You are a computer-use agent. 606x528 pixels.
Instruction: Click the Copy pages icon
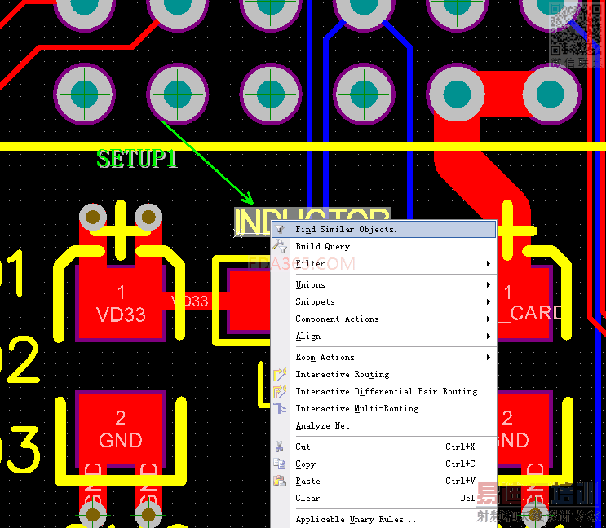280,464
